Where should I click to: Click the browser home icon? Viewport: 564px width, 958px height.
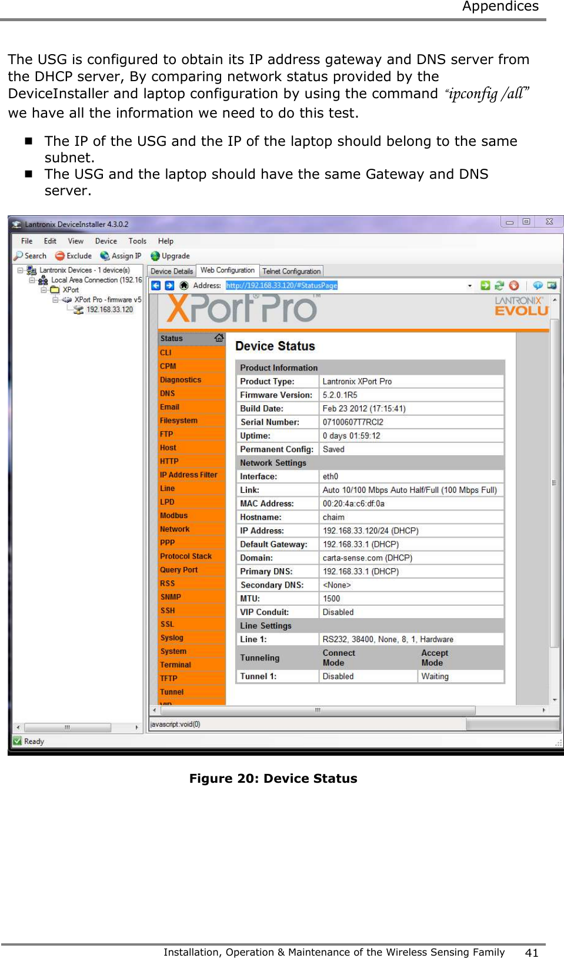(184, 285)
